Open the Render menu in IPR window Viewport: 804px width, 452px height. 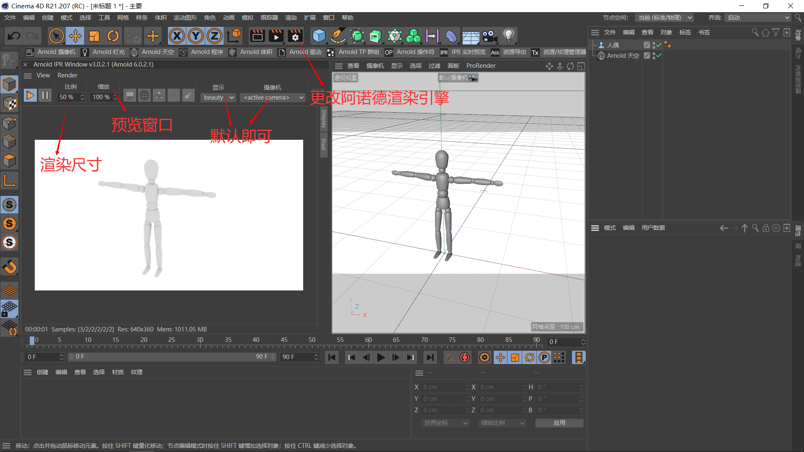(67, 75)
